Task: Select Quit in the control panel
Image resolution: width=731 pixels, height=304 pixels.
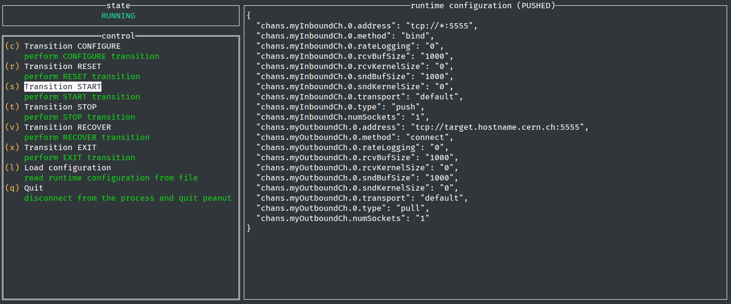Action: coord(34,188)
